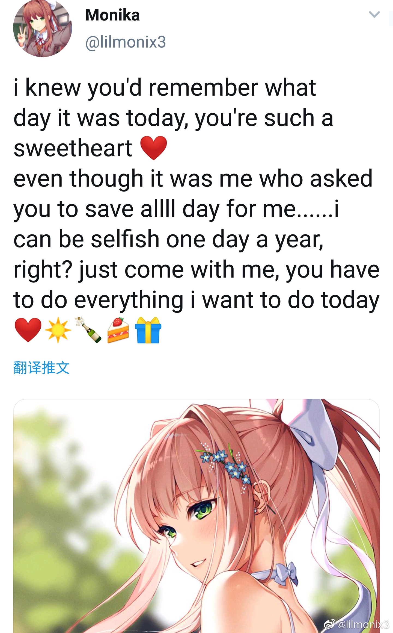393x633 pixels.
Task: Click the @lilmonix3 watermark on image
Action: click(363, 624)
